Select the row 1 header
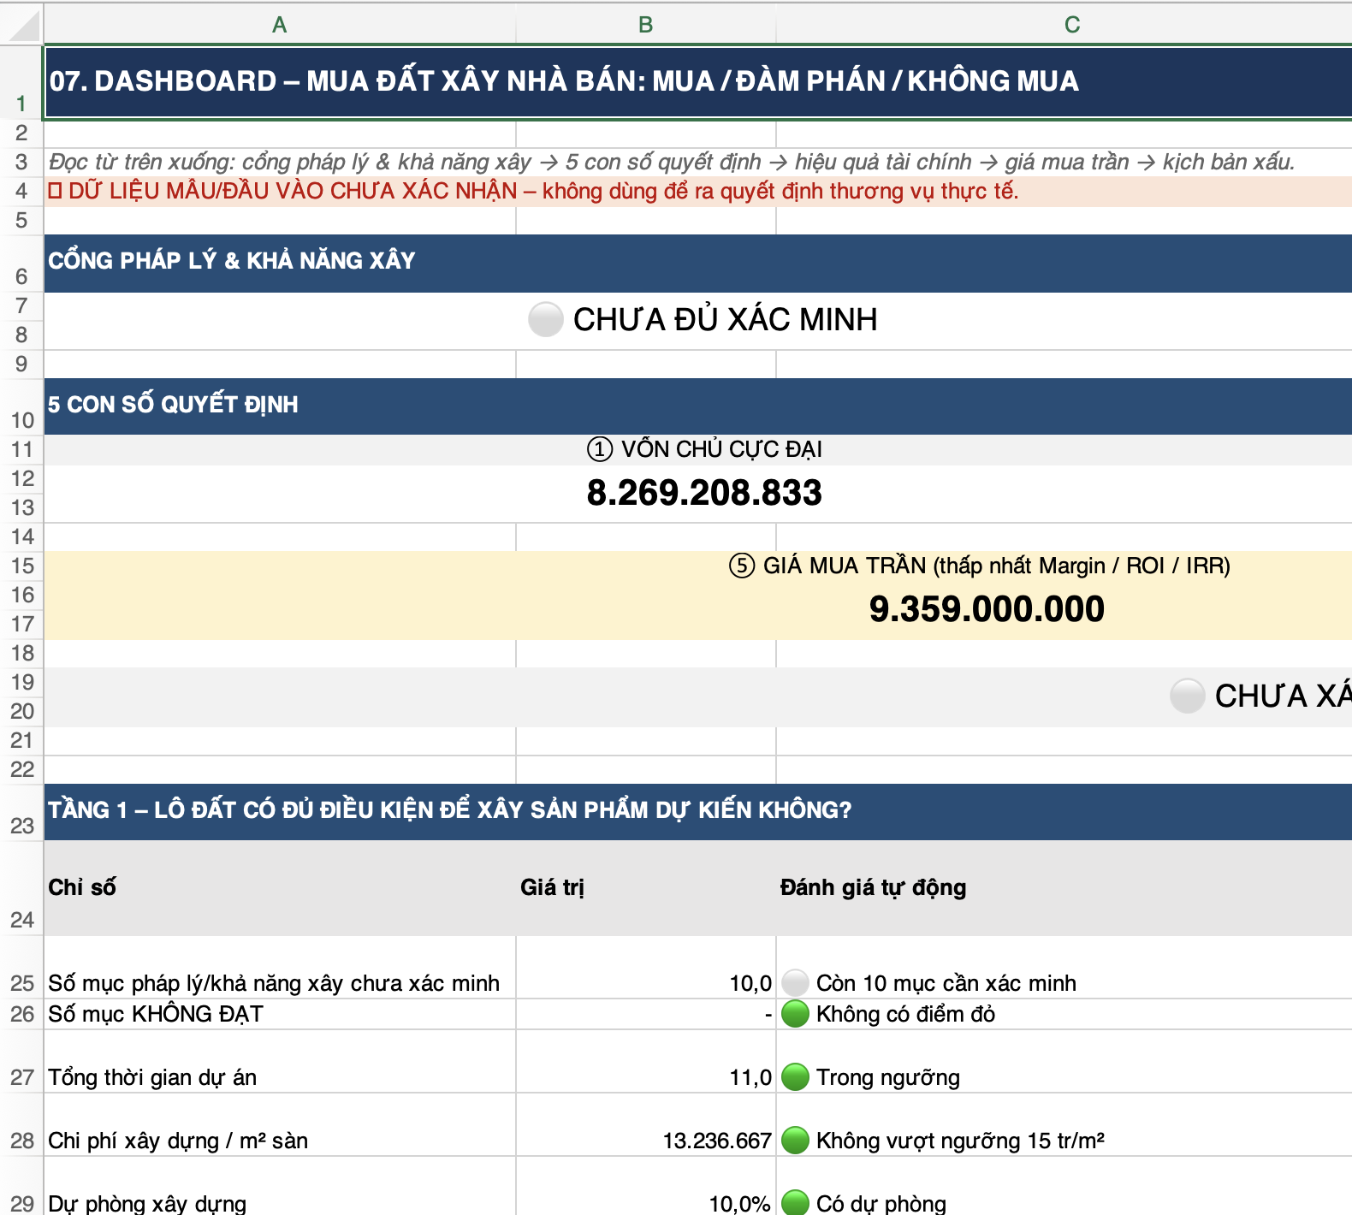The image size is (1352, 1215). point(21,82)
